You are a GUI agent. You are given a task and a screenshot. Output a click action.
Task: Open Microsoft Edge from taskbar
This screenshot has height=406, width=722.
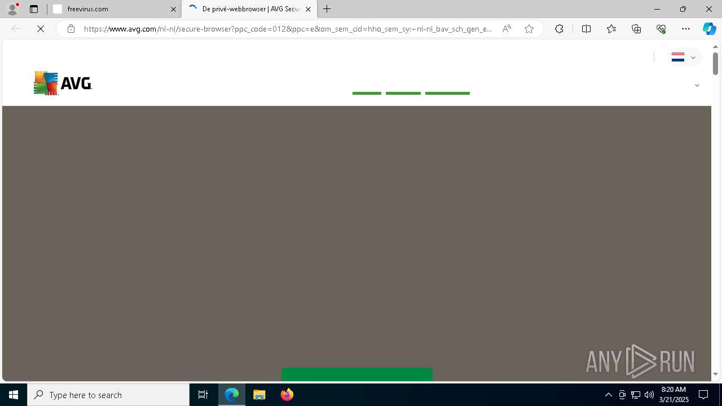click(x=232, y=395)
